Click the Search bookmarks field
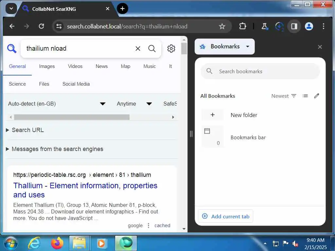 point(260,71)
